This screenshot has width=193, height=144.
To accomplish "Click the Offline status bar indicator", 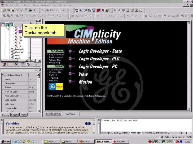I will (x=168, y=137).
